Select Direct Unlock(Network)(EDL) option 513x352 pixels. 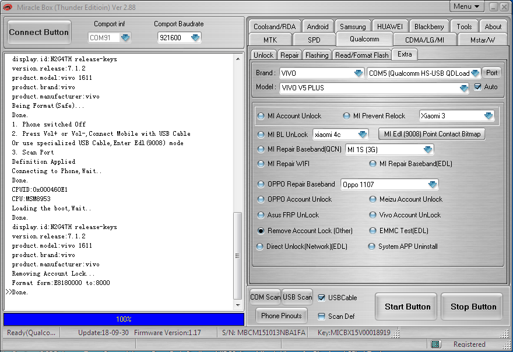tap(260, 247)
